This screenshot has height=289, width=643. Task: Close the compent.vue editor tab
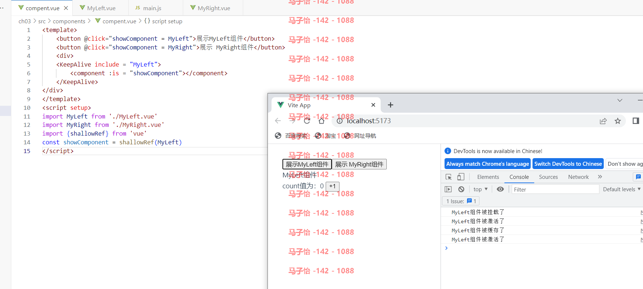[x=66, y=8]
